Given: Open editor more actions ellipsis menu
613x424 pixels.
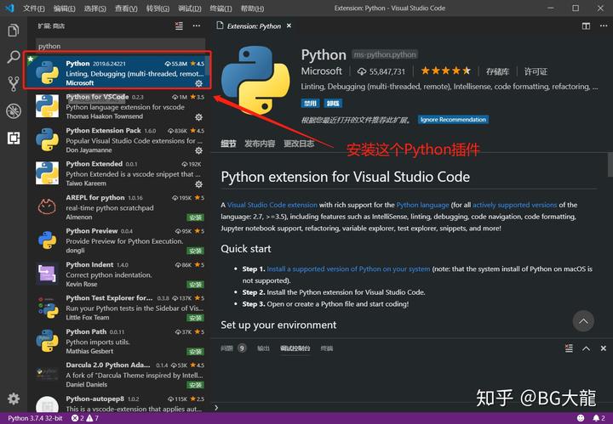Looking at the screenshot, I should [x=604, y=26].
